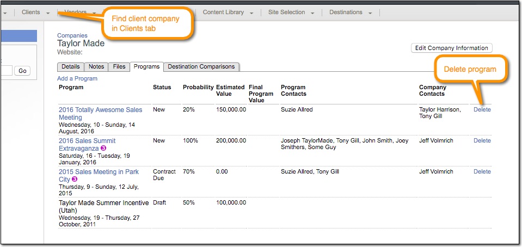Click the Add a Program link
This screenshot has width=522, height=247.
tap(77, 78)
